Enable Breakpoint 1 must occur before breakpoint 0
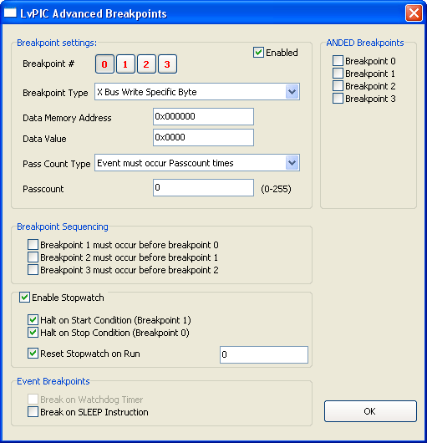Viewport: 427px width, 443px height. [33, 244]
